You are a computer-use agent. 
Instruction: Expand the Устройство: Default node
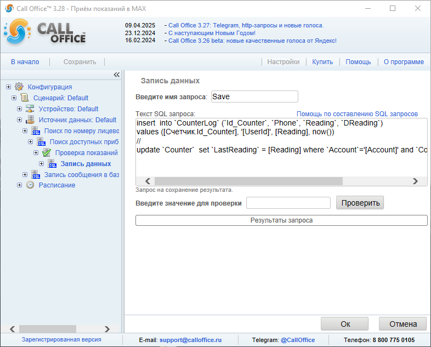point(20,109)
